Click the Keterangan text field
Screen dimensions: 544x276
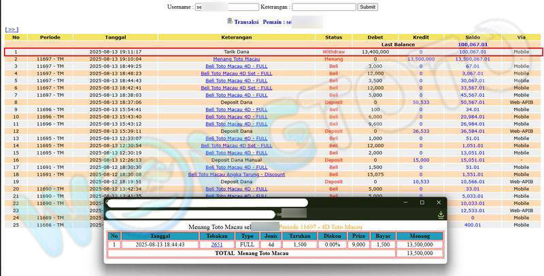(324, 7)
